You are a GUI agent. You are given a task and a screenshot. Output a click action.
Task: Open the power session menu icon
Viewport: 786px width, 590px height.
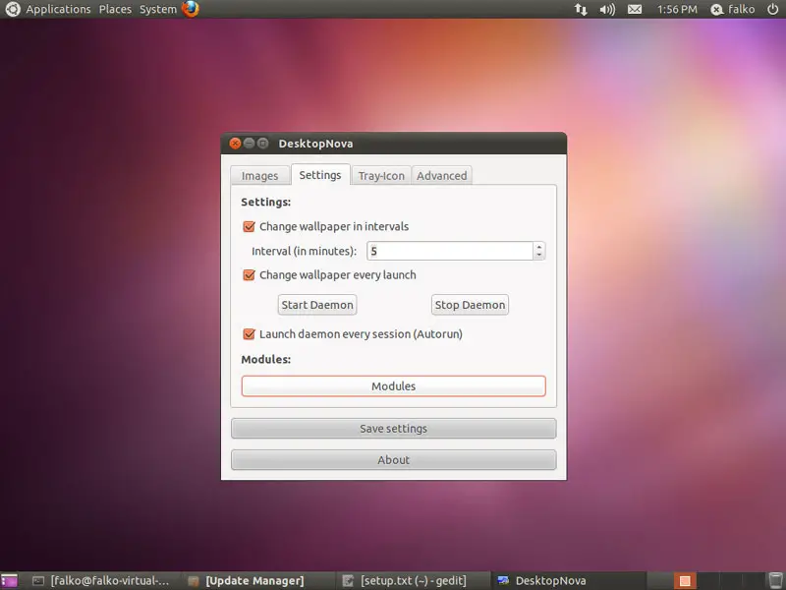coord(773,9)
